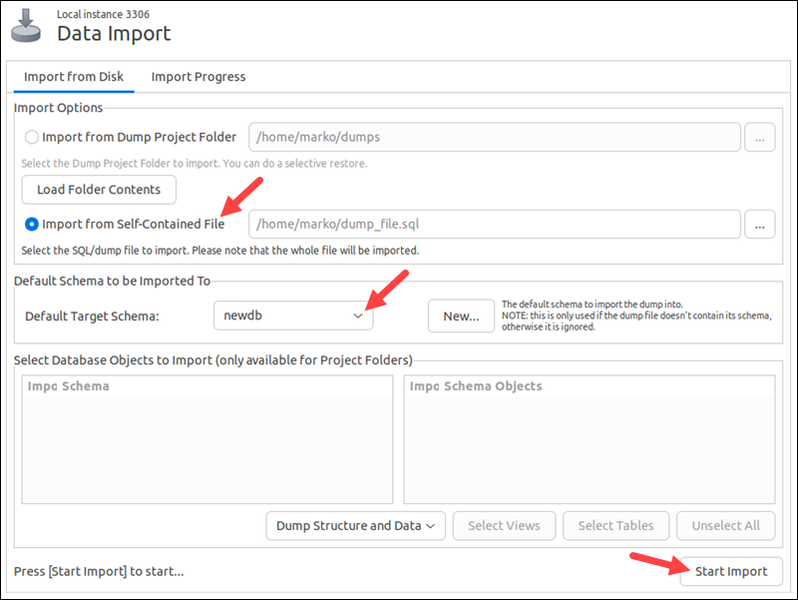Screen dimensions: 798x600
Task: Open the browse dialog for dump project folder
Action: point(760,137)
